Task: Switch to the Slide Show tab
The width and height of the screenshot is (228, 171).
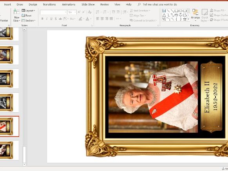Action: point(88,5)
